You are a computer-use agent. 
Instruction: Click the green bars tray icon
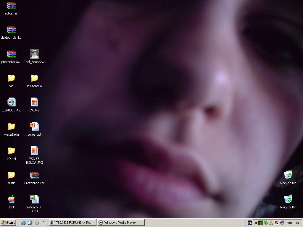(260, 223)
